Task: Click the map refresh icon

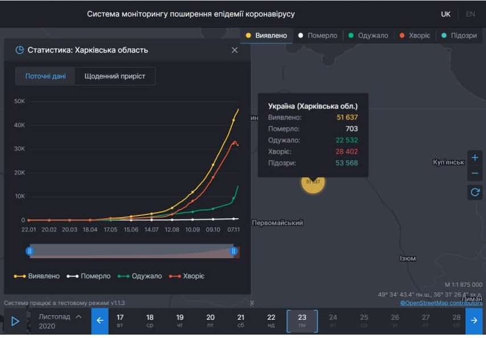Action: (x=475, y=193)
